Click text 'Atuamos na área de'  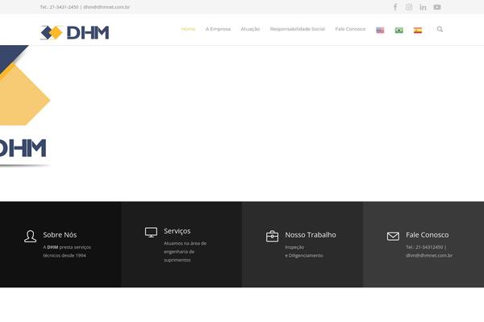[185, 243]
